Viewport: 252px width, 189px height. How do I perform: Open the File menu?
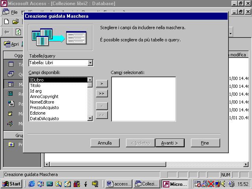click(14, 12)
